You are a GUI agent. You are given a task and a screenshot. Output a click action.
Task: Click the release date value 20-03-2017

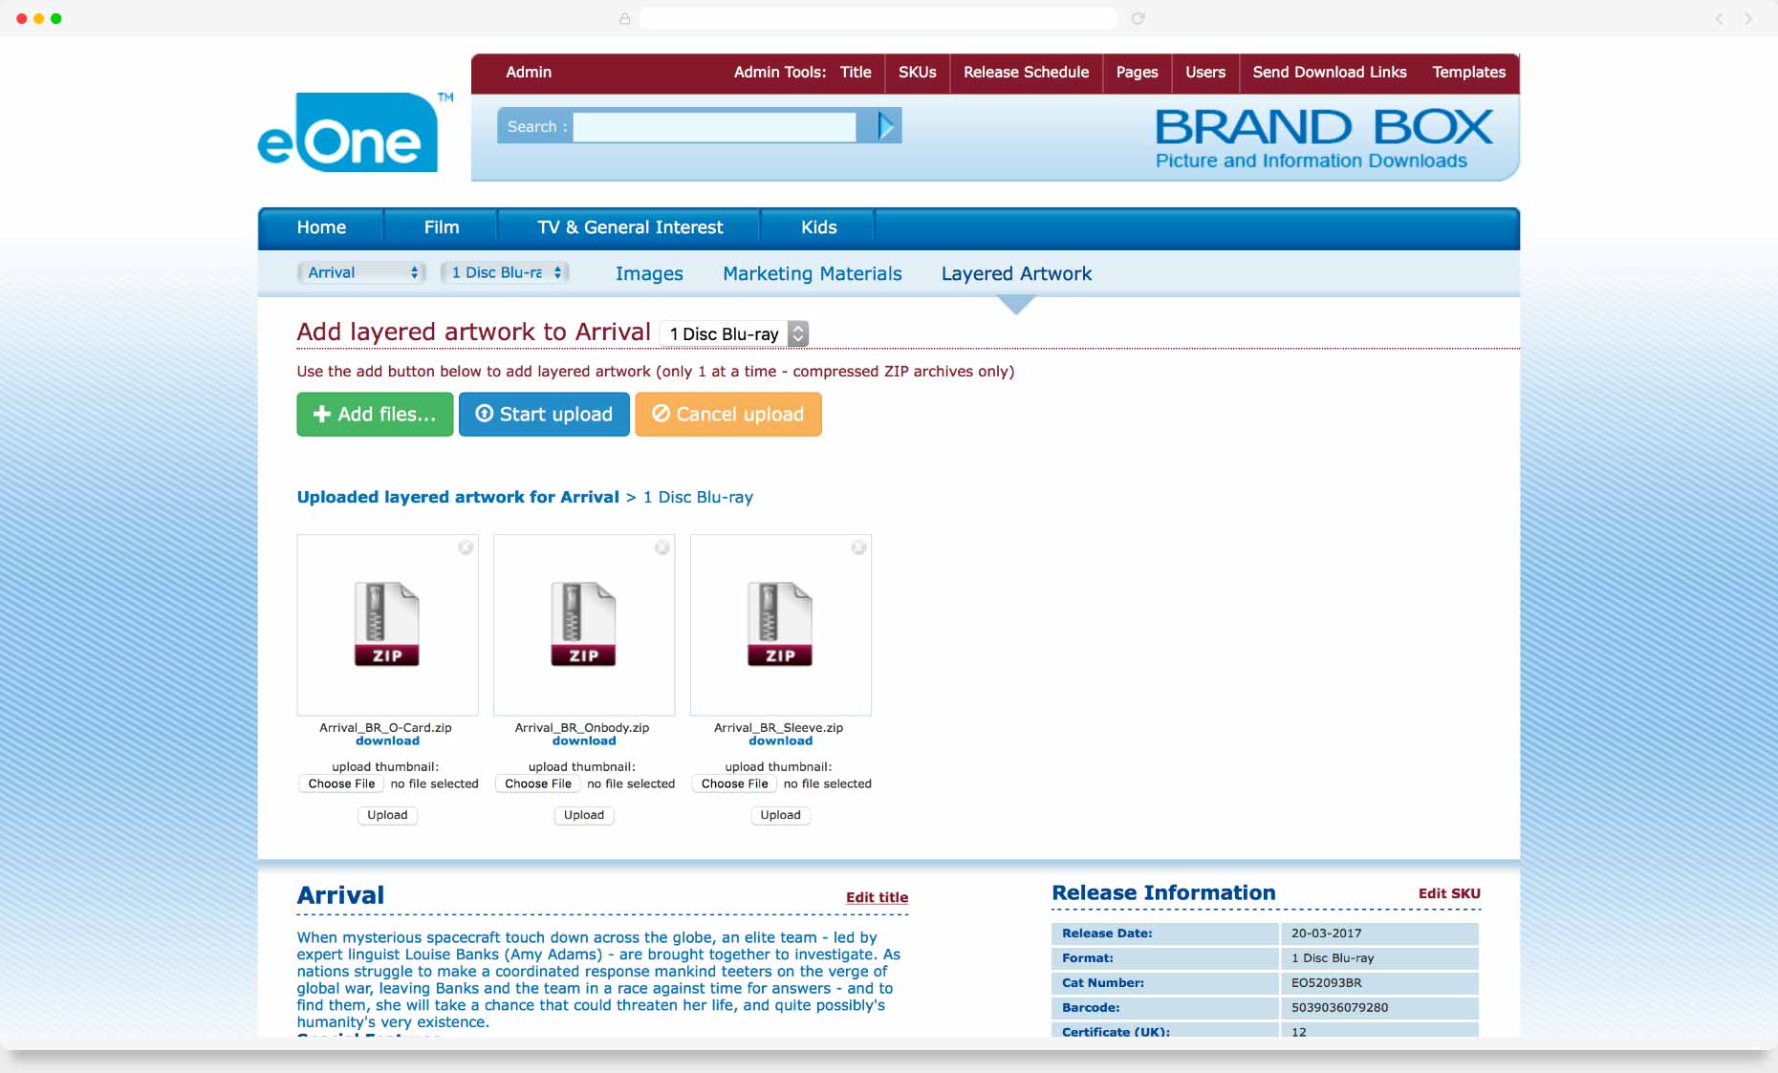coord(1326,933)
